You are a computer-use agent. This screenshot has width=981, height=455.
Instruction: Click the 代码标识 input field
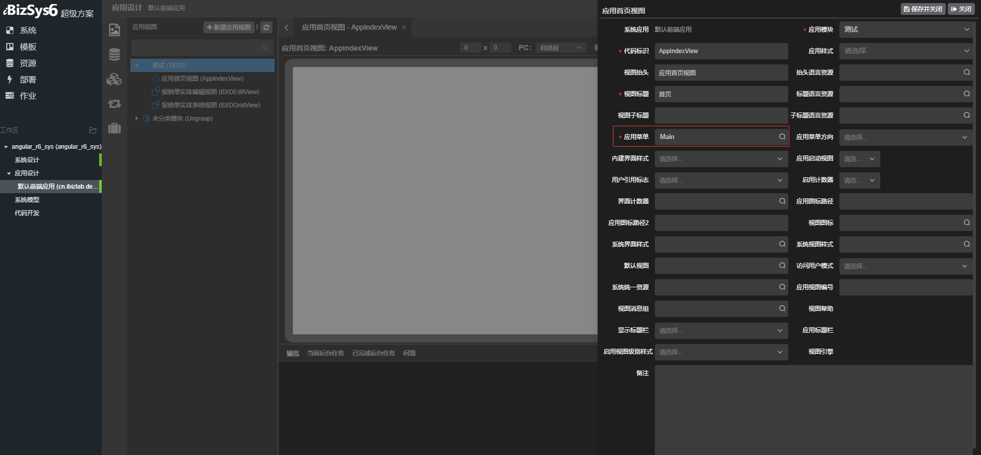(721, 51)
